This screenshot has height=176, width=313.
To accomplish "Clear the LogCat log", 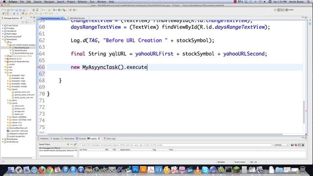I will [296, 145].
